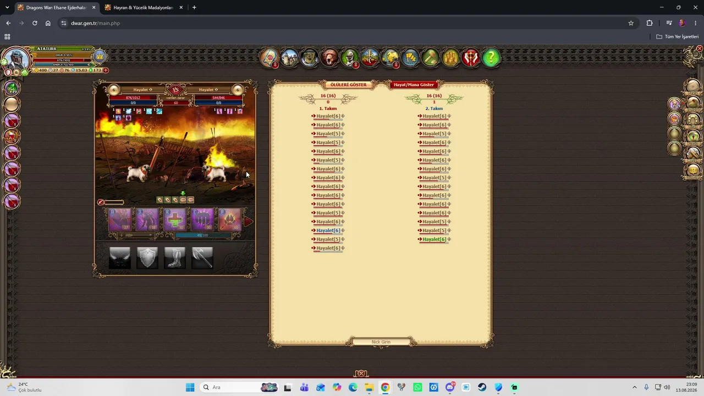Click the enemy health bar showing 544/846

[218, 98]
